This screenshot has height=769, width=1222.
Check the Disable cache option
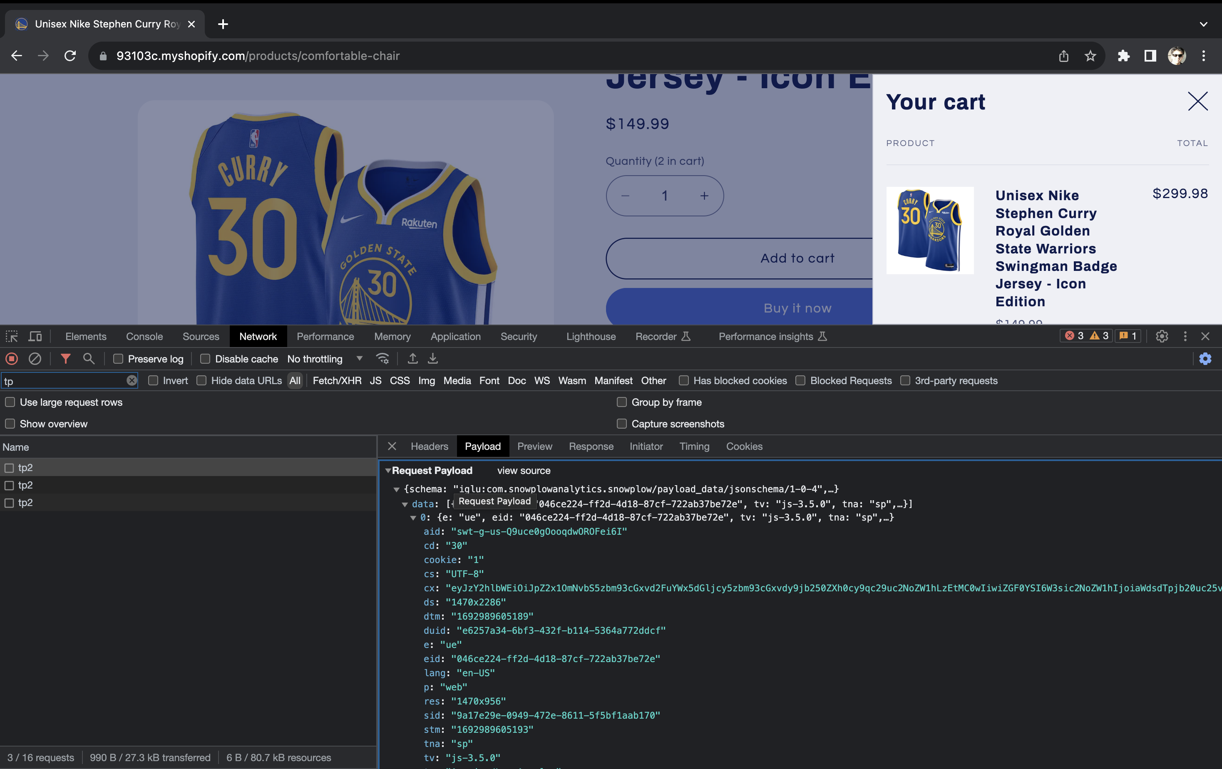point(205,359)
